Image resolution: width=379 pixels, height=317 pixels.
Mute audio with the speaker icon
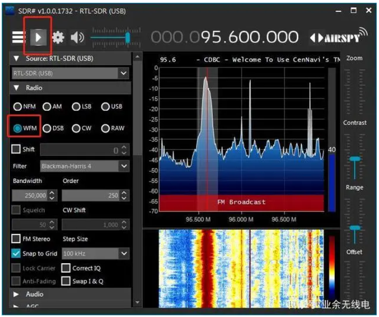tap(77, 38)
